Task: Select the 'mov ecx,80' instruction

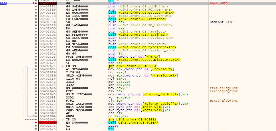Action: click(118, 88)
